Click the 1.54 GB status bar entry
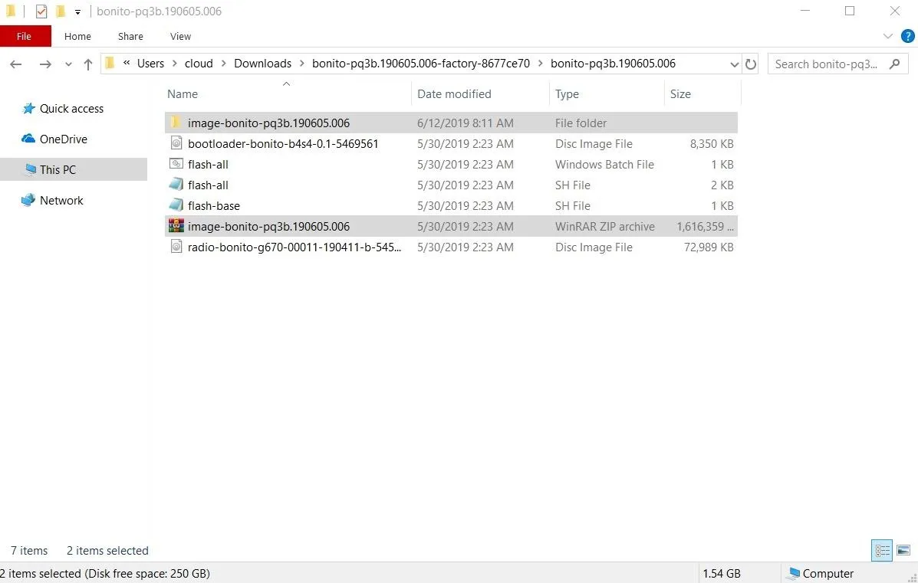Image resolution: width=918 pixels, height=583 pixels. pyautogui.click(x=721, y=574)
